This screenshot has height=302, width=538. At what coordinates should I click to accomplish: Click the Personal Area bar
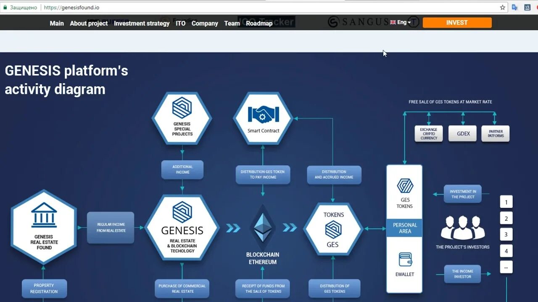pyautogui.click(x=405, y=228)
